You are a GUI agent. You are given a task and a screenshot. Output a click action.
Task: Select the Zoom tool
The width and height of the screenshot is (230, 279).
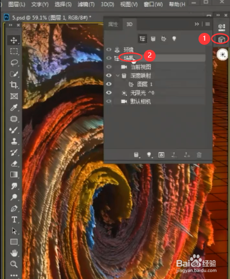[14, 264]
